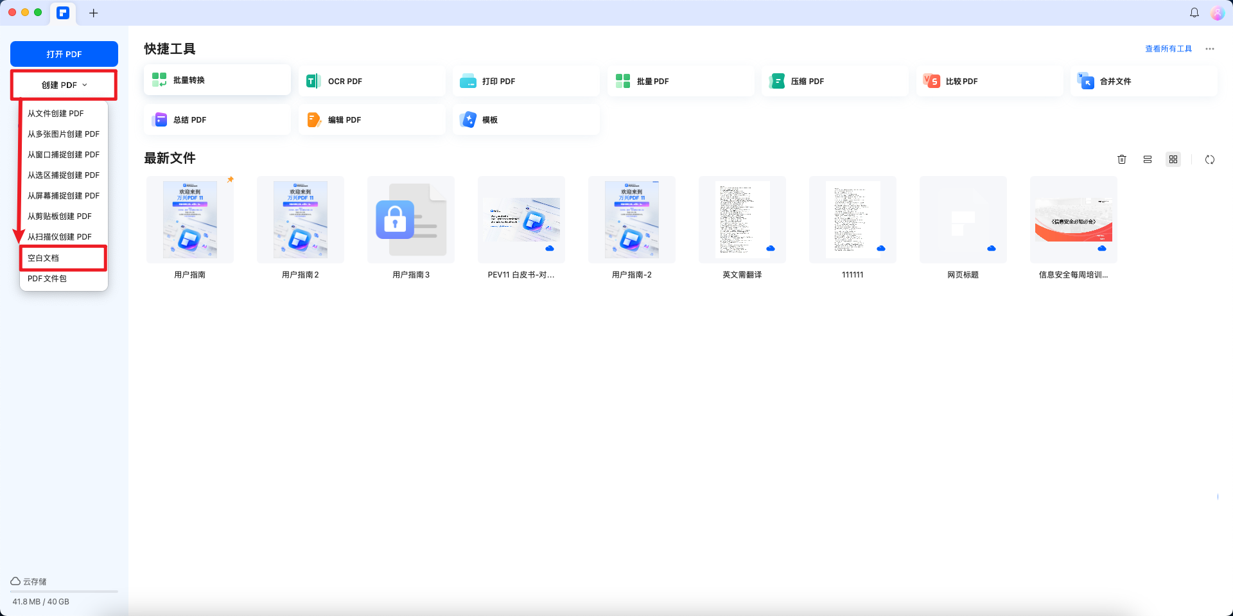Viewport: 1233px width, 616px height.
Task: Click the notification bell icon
Action: (x=1194, y=12)
